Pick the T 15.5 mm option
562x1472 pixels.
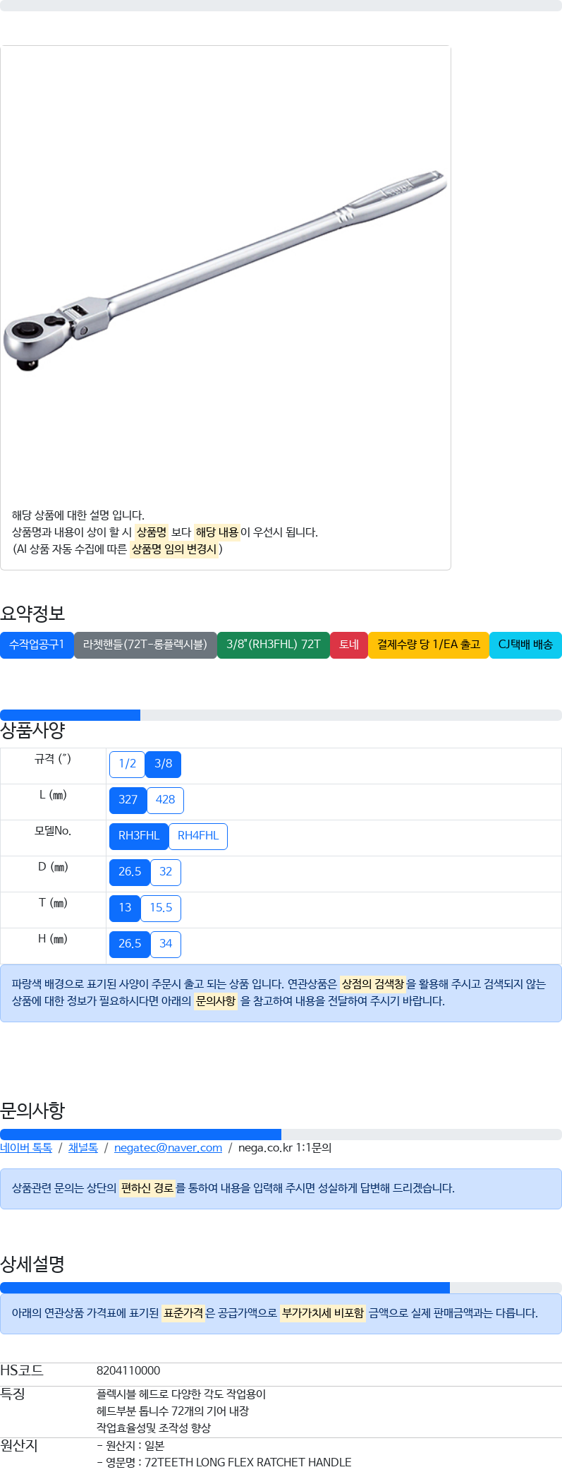pos(161,908)
